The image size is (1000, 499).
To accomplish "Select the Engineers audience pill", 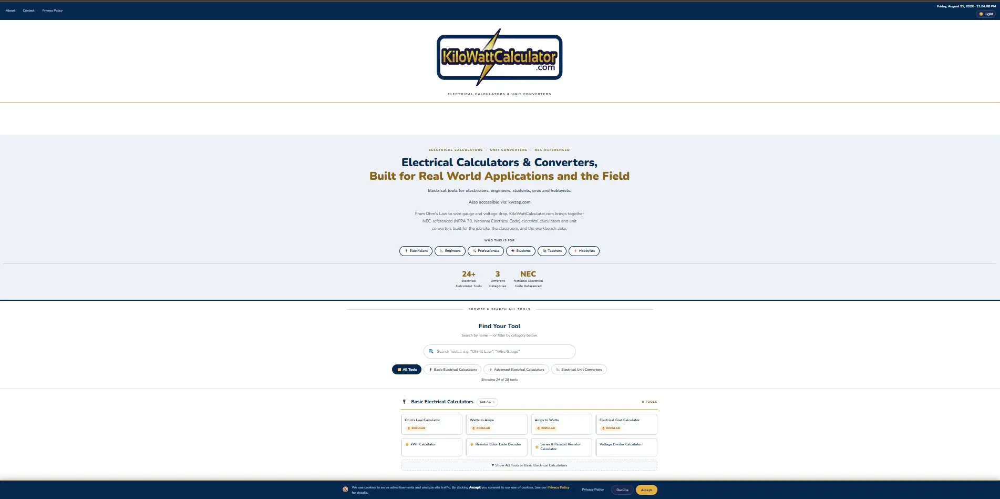I will point(450,251).
